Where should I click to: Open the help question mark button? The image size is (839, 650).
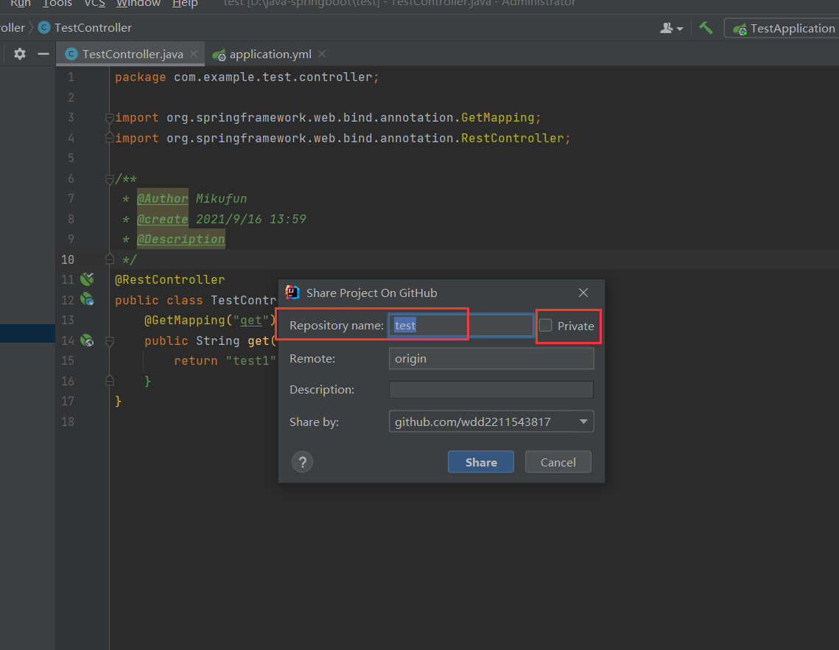pos(302,462)
